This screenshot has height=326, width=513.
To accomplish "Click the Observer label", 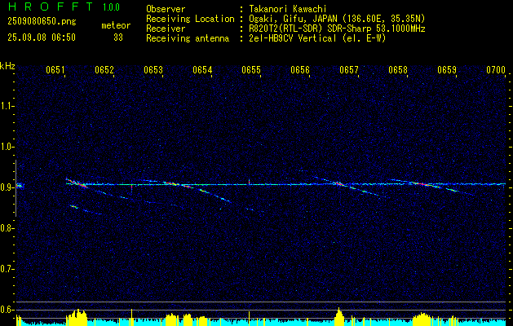I will [x=166, y=9].
